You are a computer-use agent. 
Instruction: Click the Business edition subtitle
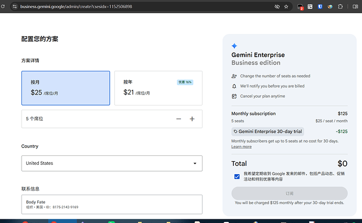(256, 63)
